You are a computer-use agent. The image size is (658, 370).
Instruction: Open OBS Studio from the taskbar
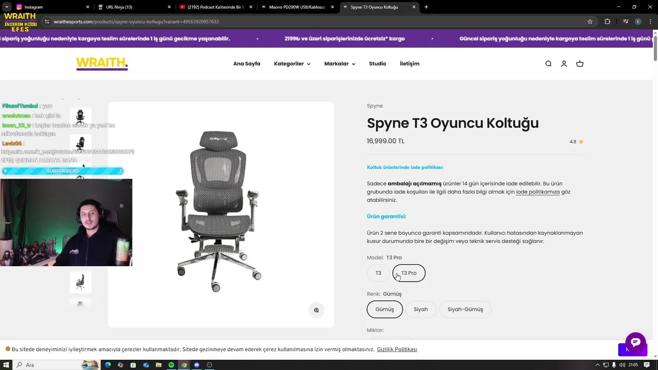(209, 365)
